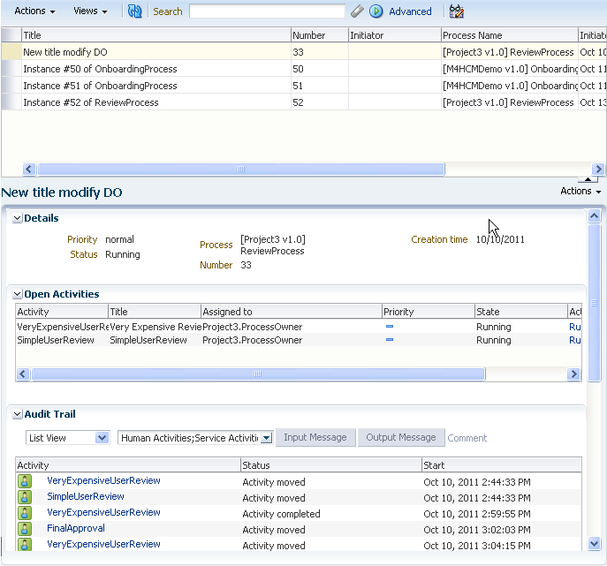Click left arrow of Open Activities scrollbar

click(x=23, y=374)
